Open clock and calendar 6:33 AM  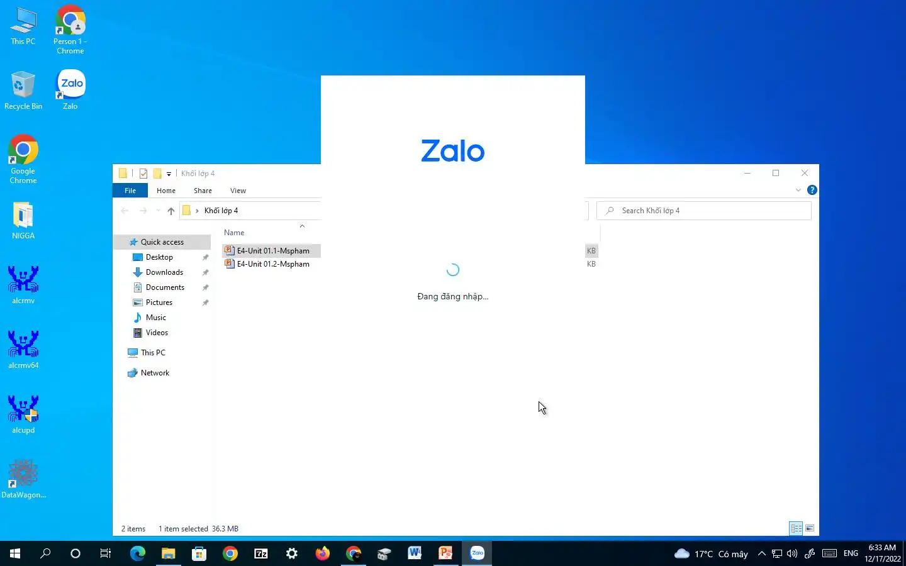[882, 553]
